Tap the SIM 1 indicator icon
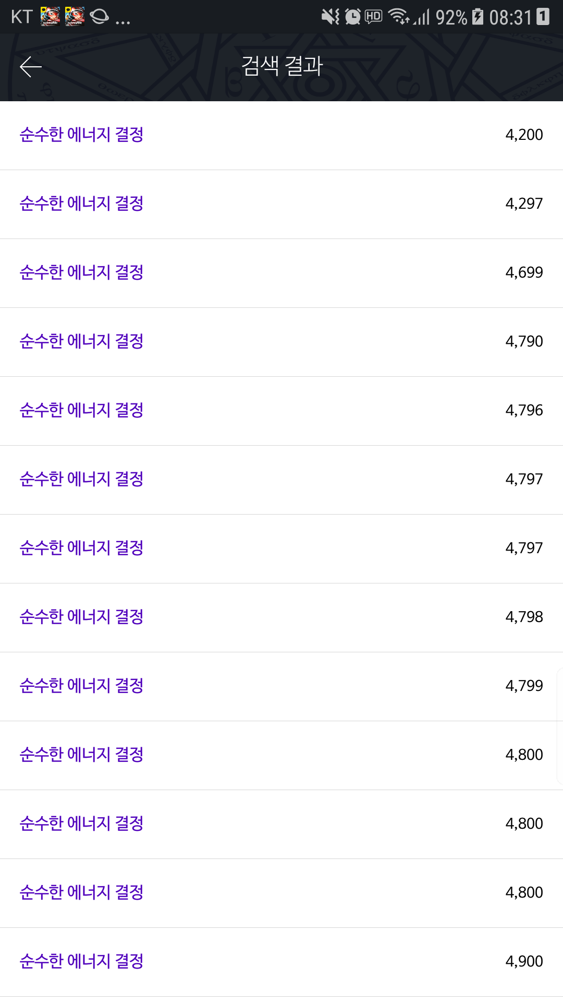Viewport: 563px width, 1002px height. (x=543, y=17)
